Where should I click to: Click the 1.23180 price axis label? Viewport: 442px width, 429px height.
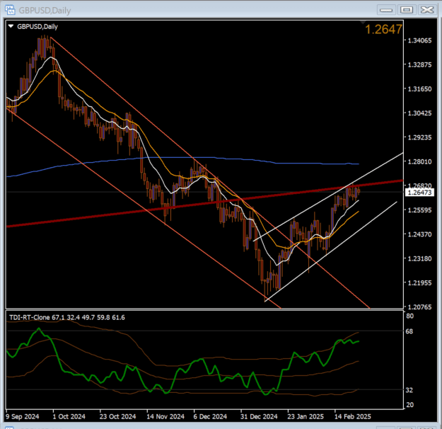(x=420, y=259)
